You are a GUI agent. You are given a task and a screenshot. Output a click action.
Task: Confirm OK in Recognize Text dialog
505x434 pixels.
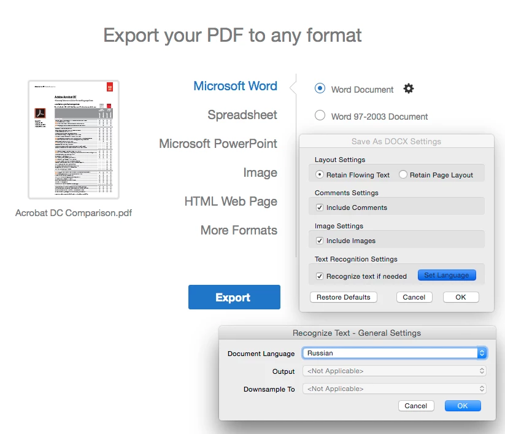click(463, 406)
